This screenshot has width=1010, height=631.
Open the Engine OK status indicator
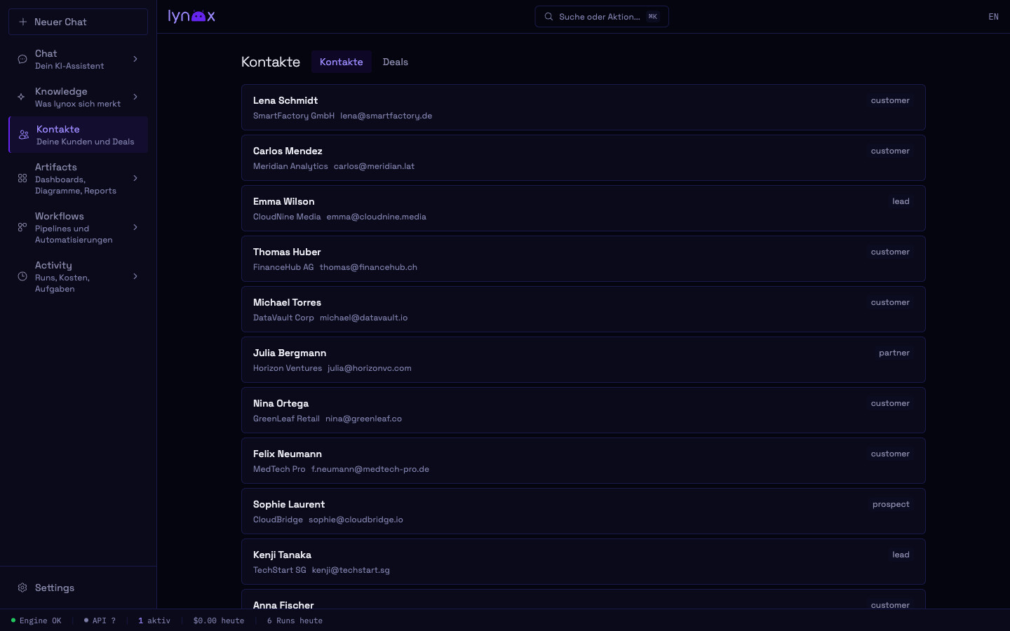36,620
